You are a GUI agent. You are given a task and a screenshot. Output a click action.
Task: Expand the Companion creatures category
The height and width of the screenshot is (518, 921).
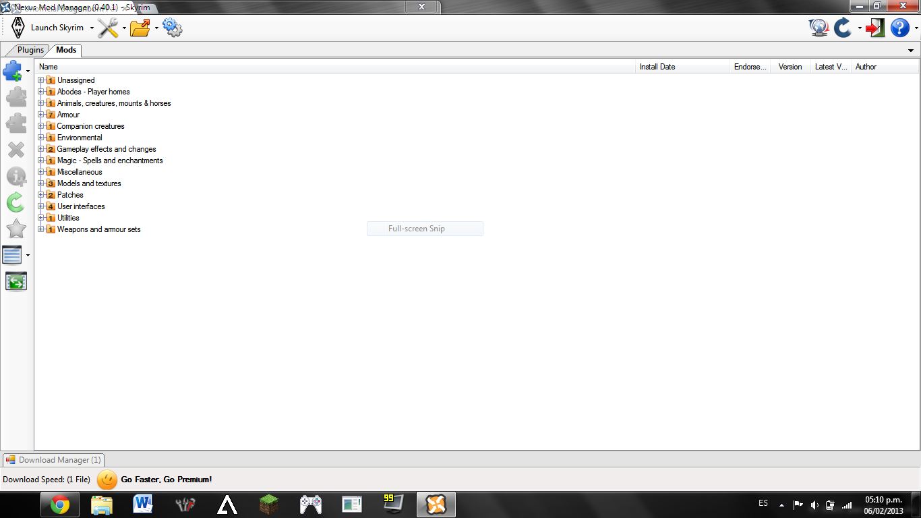(x=41, y=126)
